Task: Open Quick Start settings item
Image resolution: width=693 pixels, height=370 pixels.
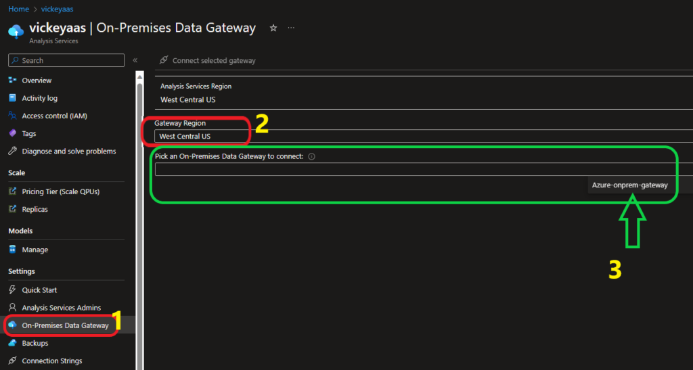Action: (39, 290)
